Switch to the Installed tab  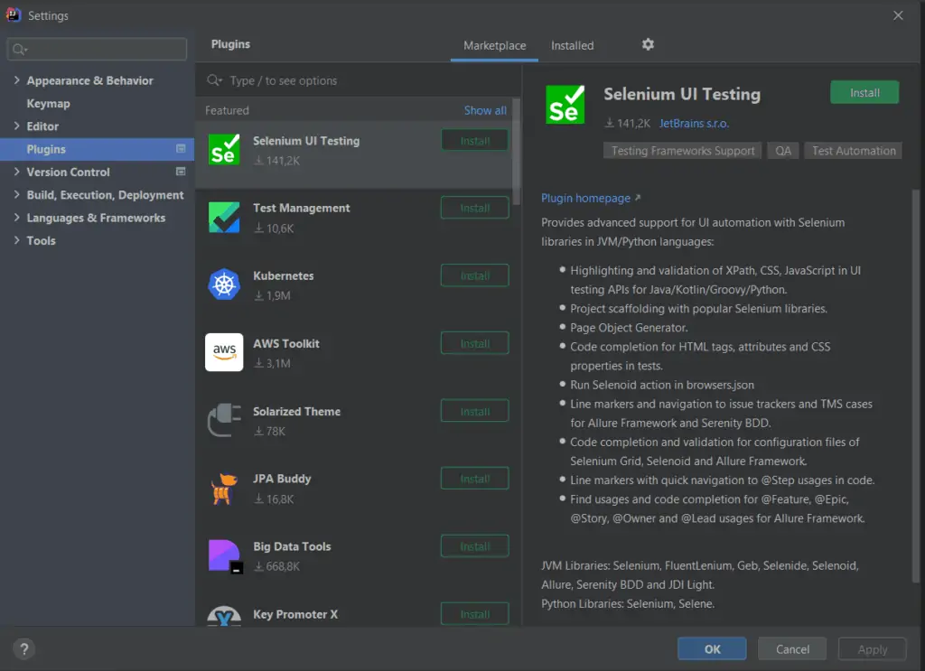pos(573,45)
